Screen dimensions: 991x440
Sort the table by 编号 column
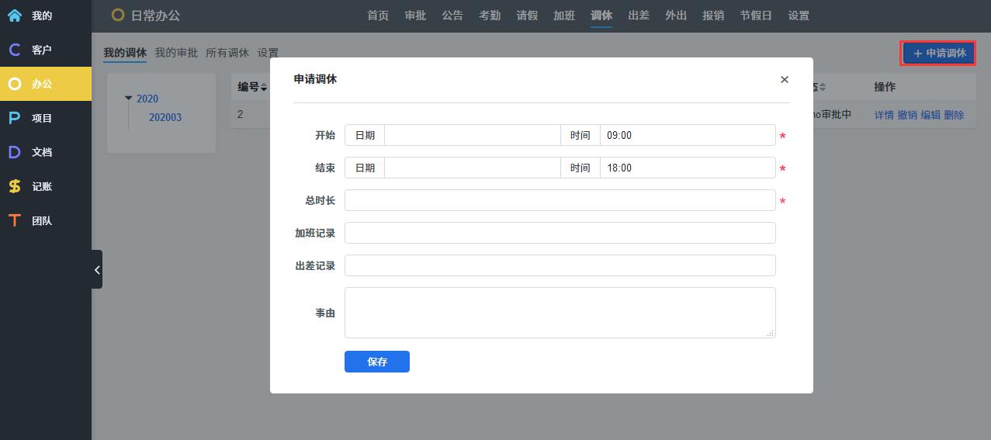click(264, 88)
